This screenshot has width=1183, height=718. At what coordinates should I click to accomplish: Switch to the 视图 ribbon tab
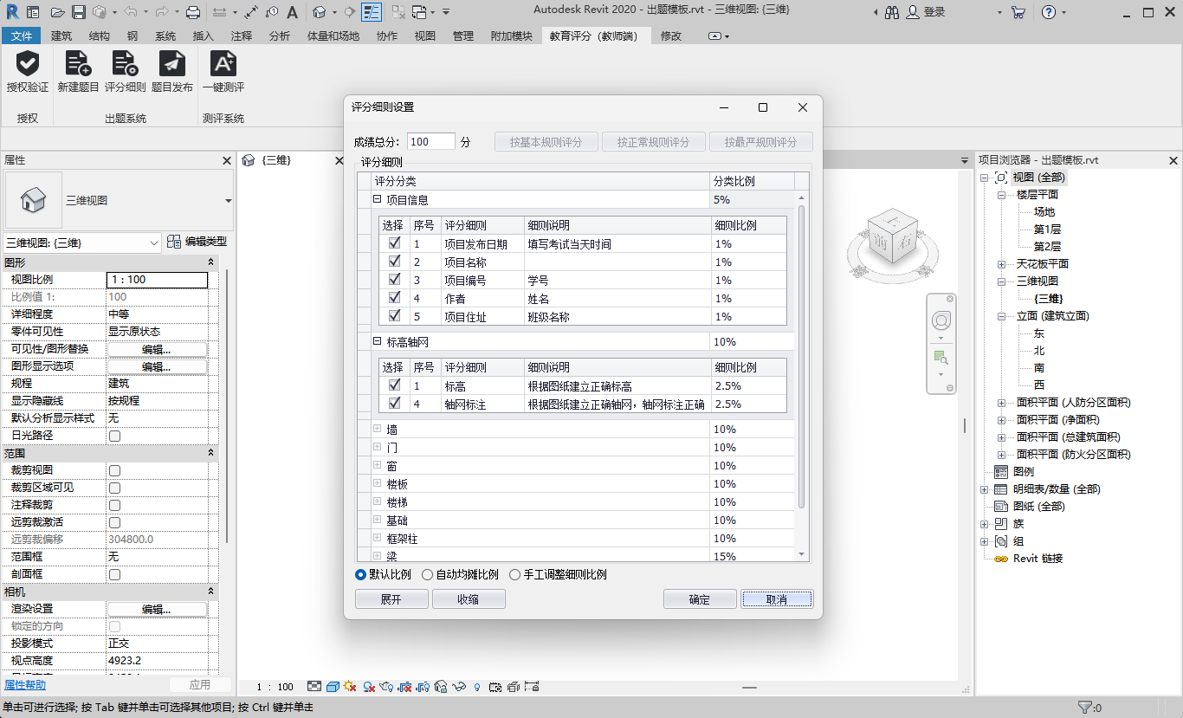(x=425, y=36)
